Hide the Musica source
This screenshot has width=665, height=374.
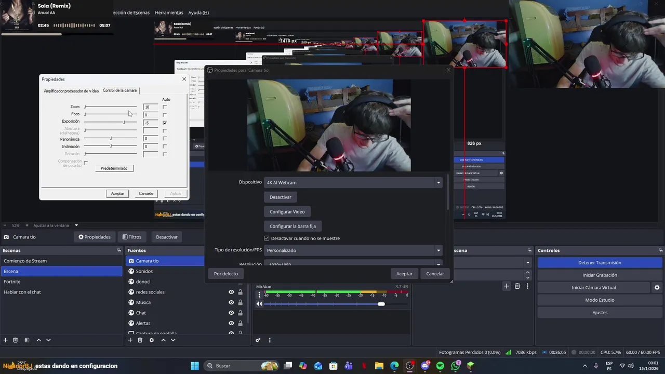[231, 302]
